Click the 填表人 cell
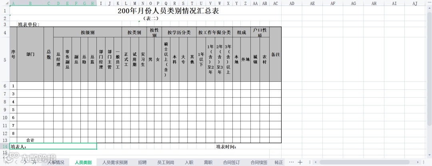 (53, 146)
